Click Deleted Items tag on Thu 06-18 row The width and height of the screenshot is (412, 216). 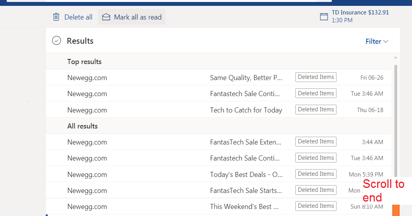tap(316, 109)
